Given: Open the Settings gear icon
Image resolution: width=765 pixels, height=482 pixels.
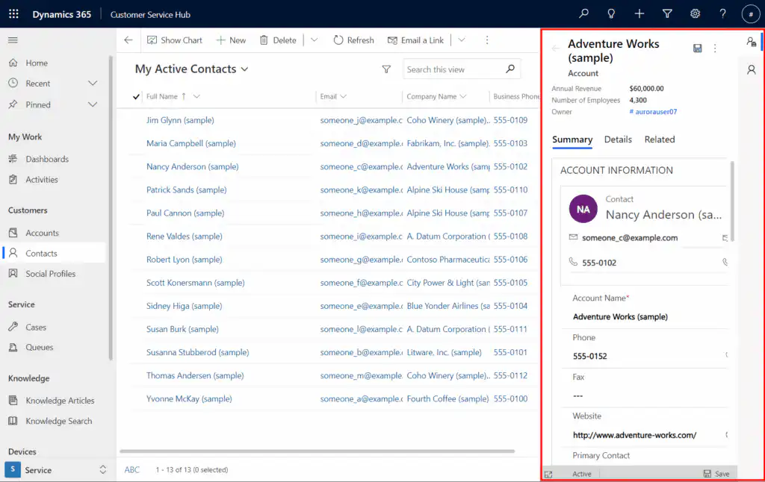Looking at the screenshot, I should tap(695, 14).
